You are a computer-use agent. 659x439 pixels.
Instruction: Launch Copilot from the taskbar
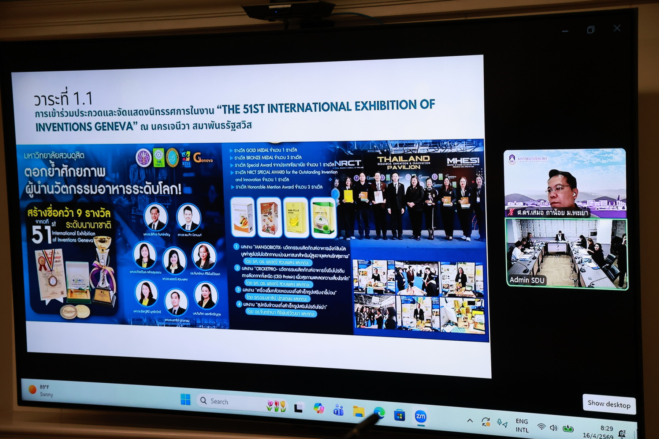click(x=319, y=409)
